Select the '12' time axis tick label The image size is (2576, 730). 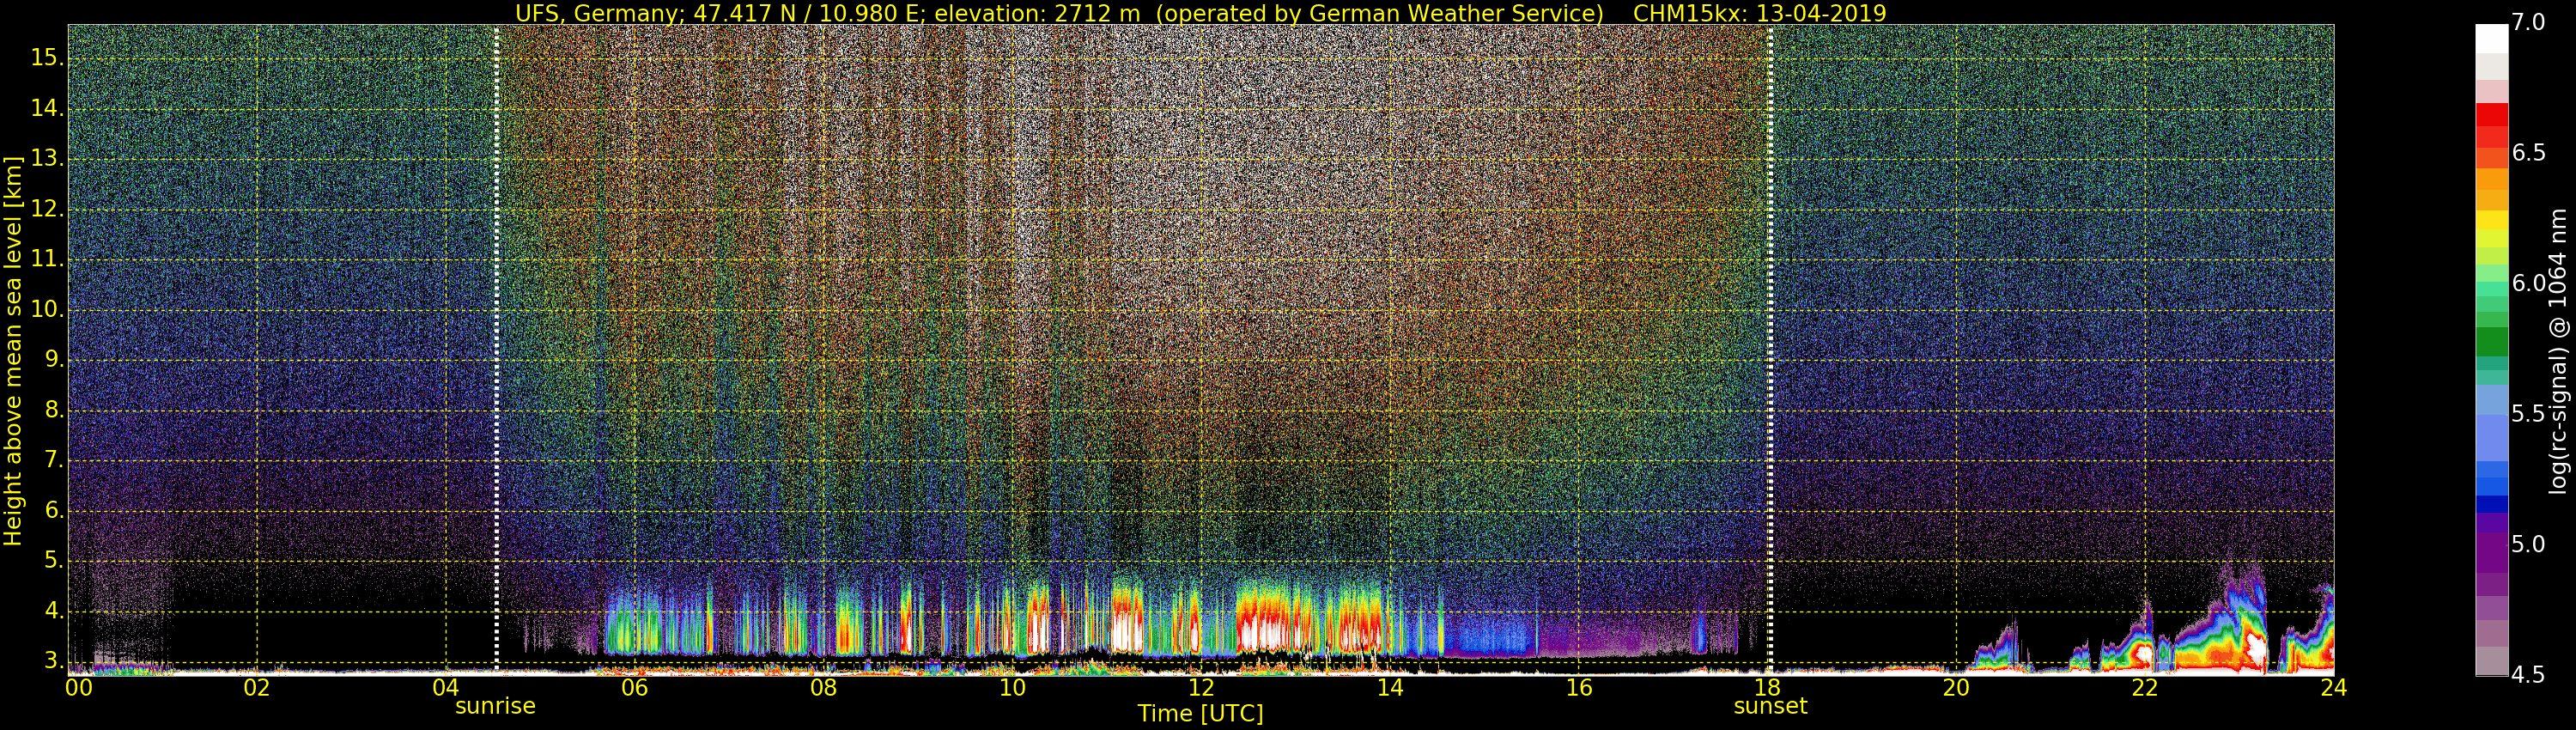point(1201,687)
